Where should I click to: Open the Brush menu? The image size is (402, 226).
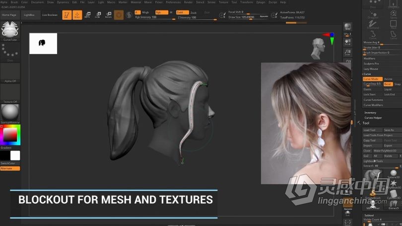14,2
